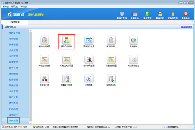Select 采购管理 in the navigation sidebar
This screenshot has width=195, height=130.
[13, 39]
